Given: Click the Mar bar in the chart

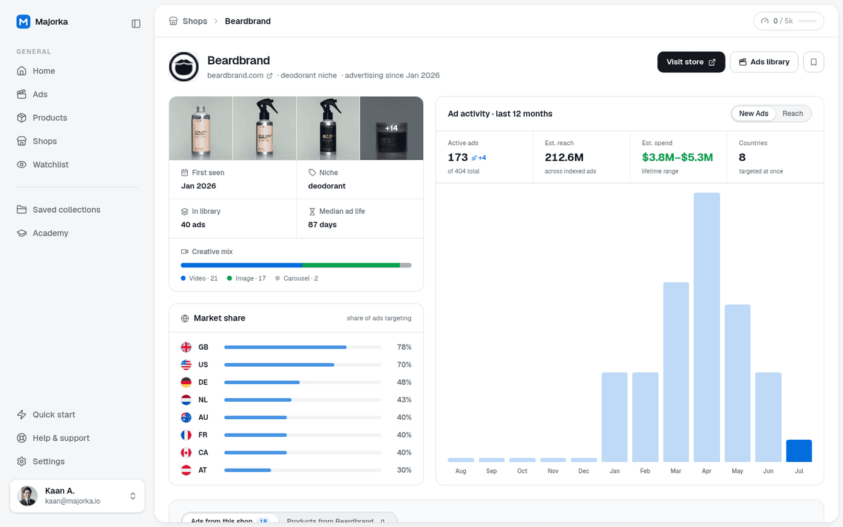Looking at the screenshot, I should (676, 372).
